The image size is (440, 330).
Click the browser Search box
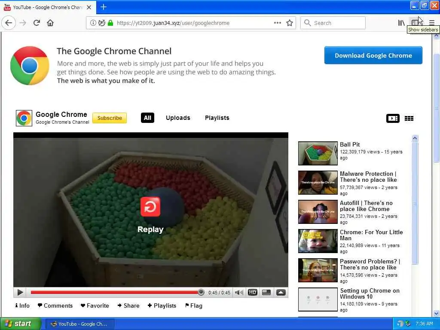tap(333, 23)
